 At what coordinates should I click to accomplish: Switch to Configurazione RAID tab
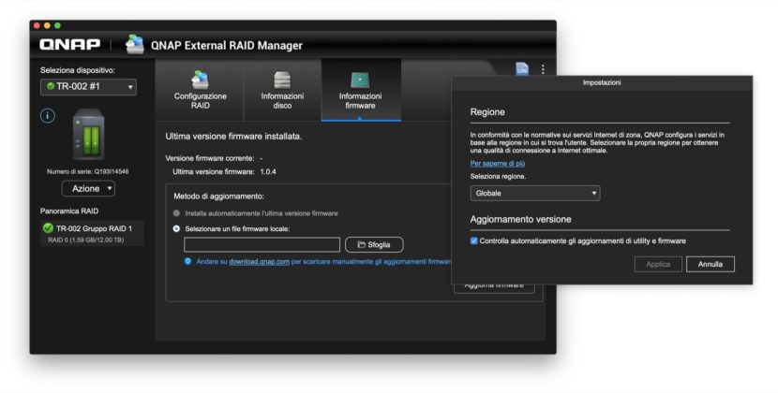200,90
